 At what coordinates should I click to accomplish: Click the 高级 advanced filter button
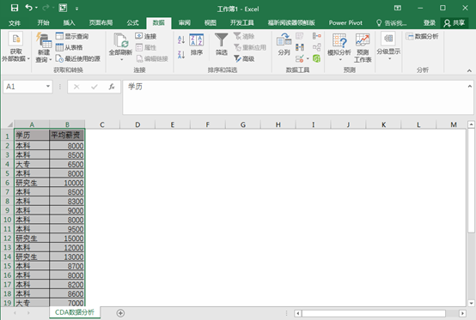[x=244, y=58]
